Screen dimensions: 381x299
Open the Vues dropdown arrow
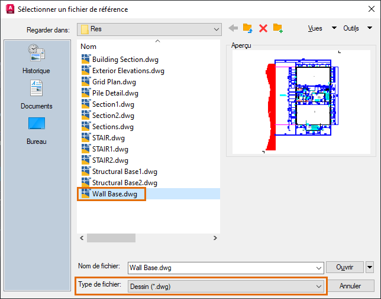click(334, 28)
